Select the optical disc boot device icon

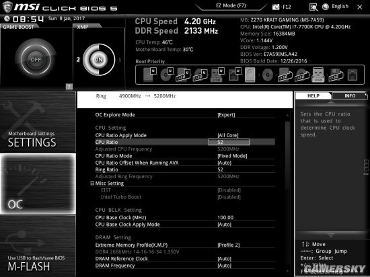coord(268,75)
